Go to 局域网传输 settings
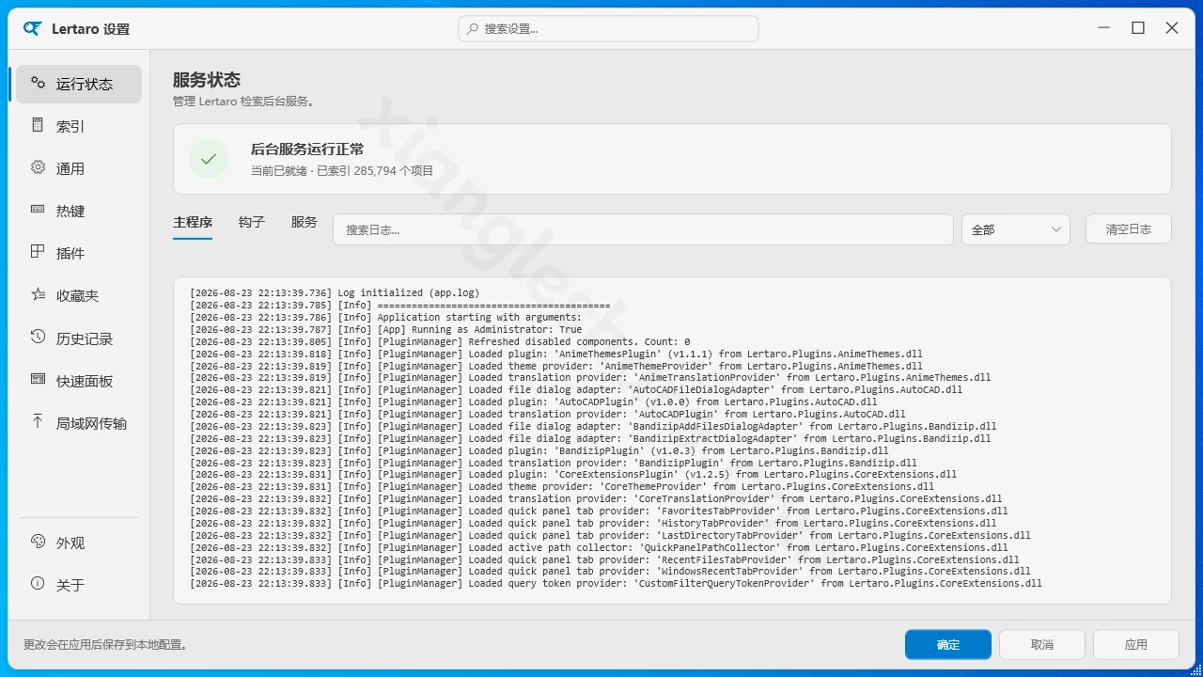This screenshot has width=1203, height=677. [79, 423]
